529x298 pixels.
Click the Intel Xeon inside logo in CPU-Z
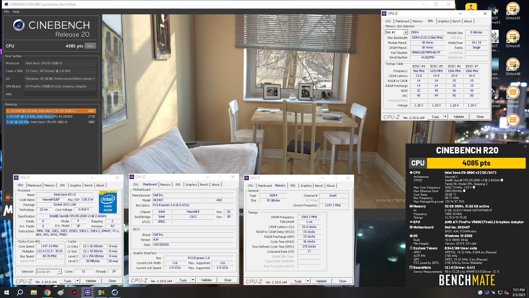point(108,202)
